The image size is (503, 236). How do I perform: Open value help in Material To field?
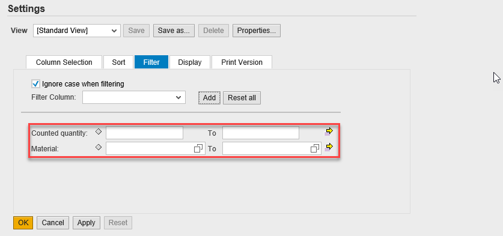[x=315, y=148]
